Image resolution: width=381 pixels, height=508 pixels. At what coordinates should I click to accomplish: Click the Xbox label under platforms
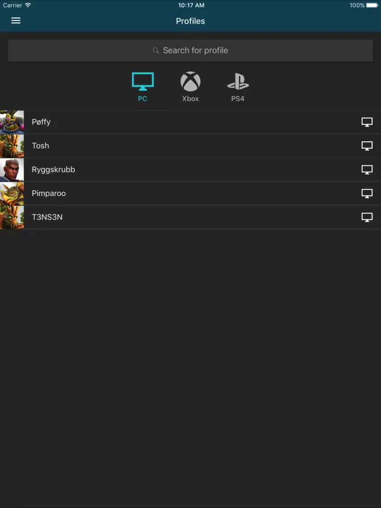tap(190, 99)
